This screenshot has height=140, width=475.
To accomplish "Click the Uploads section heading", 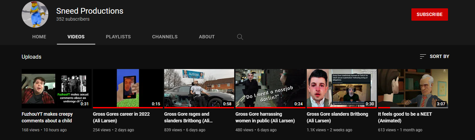I will coord(31,57).
